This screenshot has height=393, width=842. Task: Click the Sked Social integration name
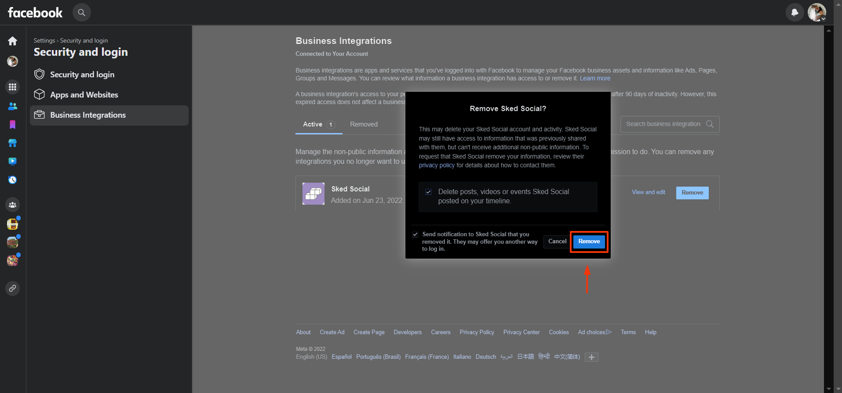(350, 189)
